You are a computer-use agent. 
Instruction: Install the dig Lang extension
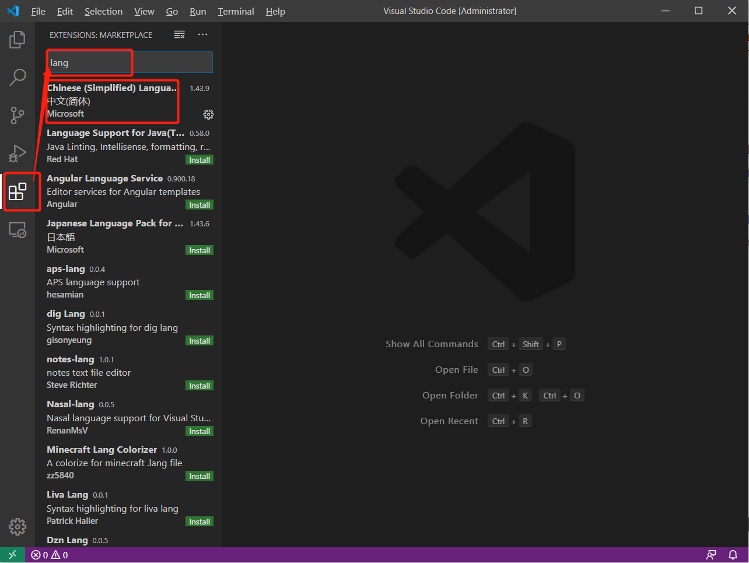[x=199, y=341]
